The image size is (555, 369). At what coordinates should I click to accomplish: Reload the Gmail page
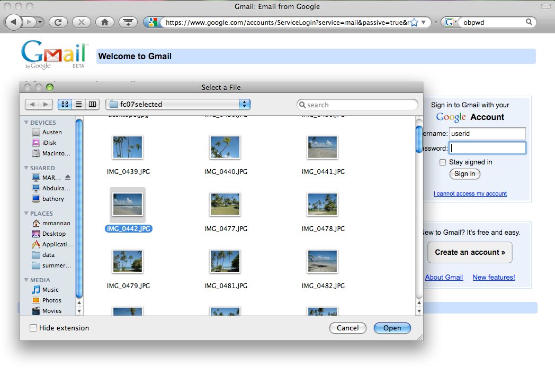58,22
